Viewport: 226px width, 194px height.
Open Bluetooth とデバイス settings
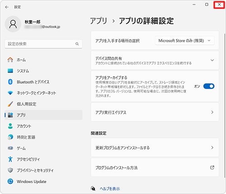click(43, 82)
